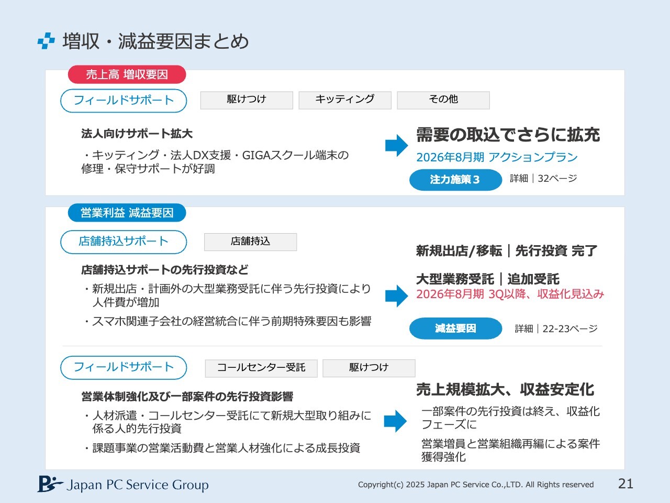Image resolution: width=670 pixels, height=503 pixels.
Task: Select the キッティング tag box
Action: pyautogui.click(x=345, y=100)
